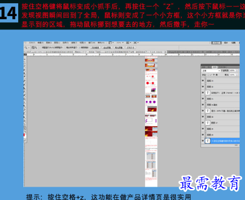Click the white background color swatch
The image size is (245, 200).
(x=25, y=136)
